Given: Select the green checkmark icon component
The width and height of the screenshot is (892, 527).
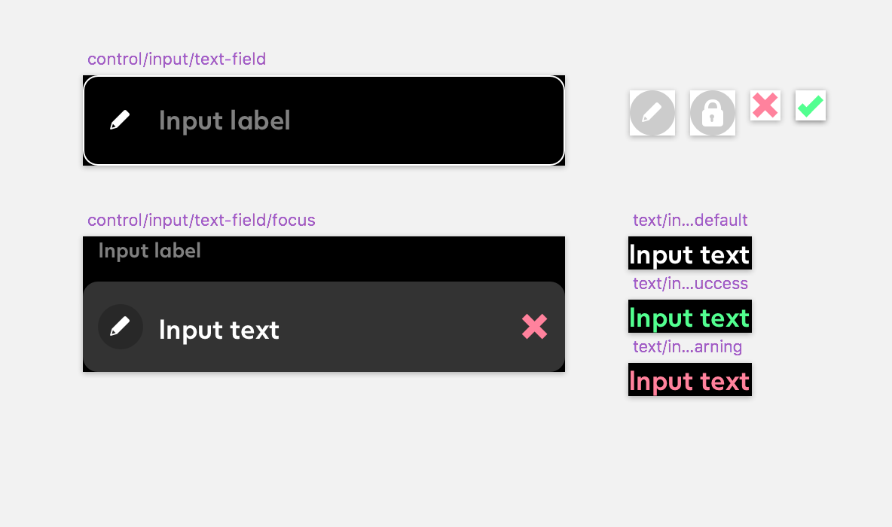Looking at the screenshot, I should (x=811, y=105).
